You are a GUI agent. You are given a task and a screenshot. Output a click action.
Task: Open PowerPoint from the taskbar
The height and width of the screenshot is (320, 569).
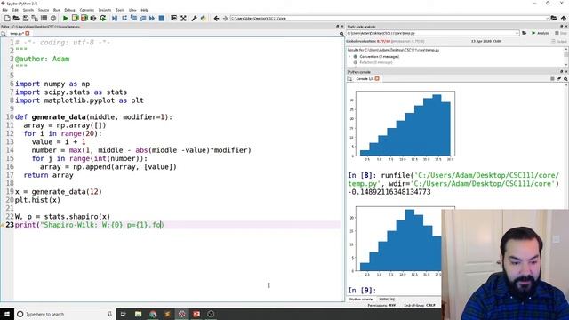point(196,314)
